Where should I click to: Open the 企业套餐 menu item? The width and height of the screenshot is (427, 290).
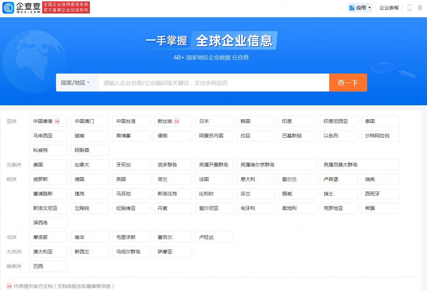pyautogui.click(x=389, y=8)
